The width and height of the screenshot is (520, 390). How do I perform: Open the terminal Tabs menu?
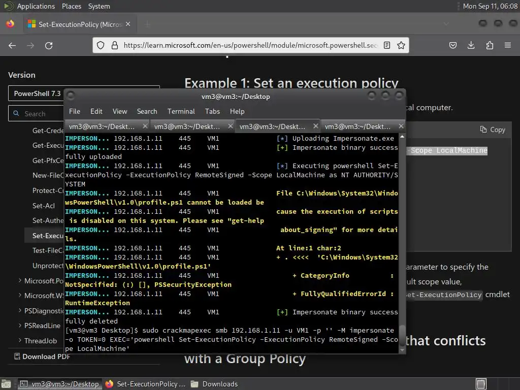(212, 111)
